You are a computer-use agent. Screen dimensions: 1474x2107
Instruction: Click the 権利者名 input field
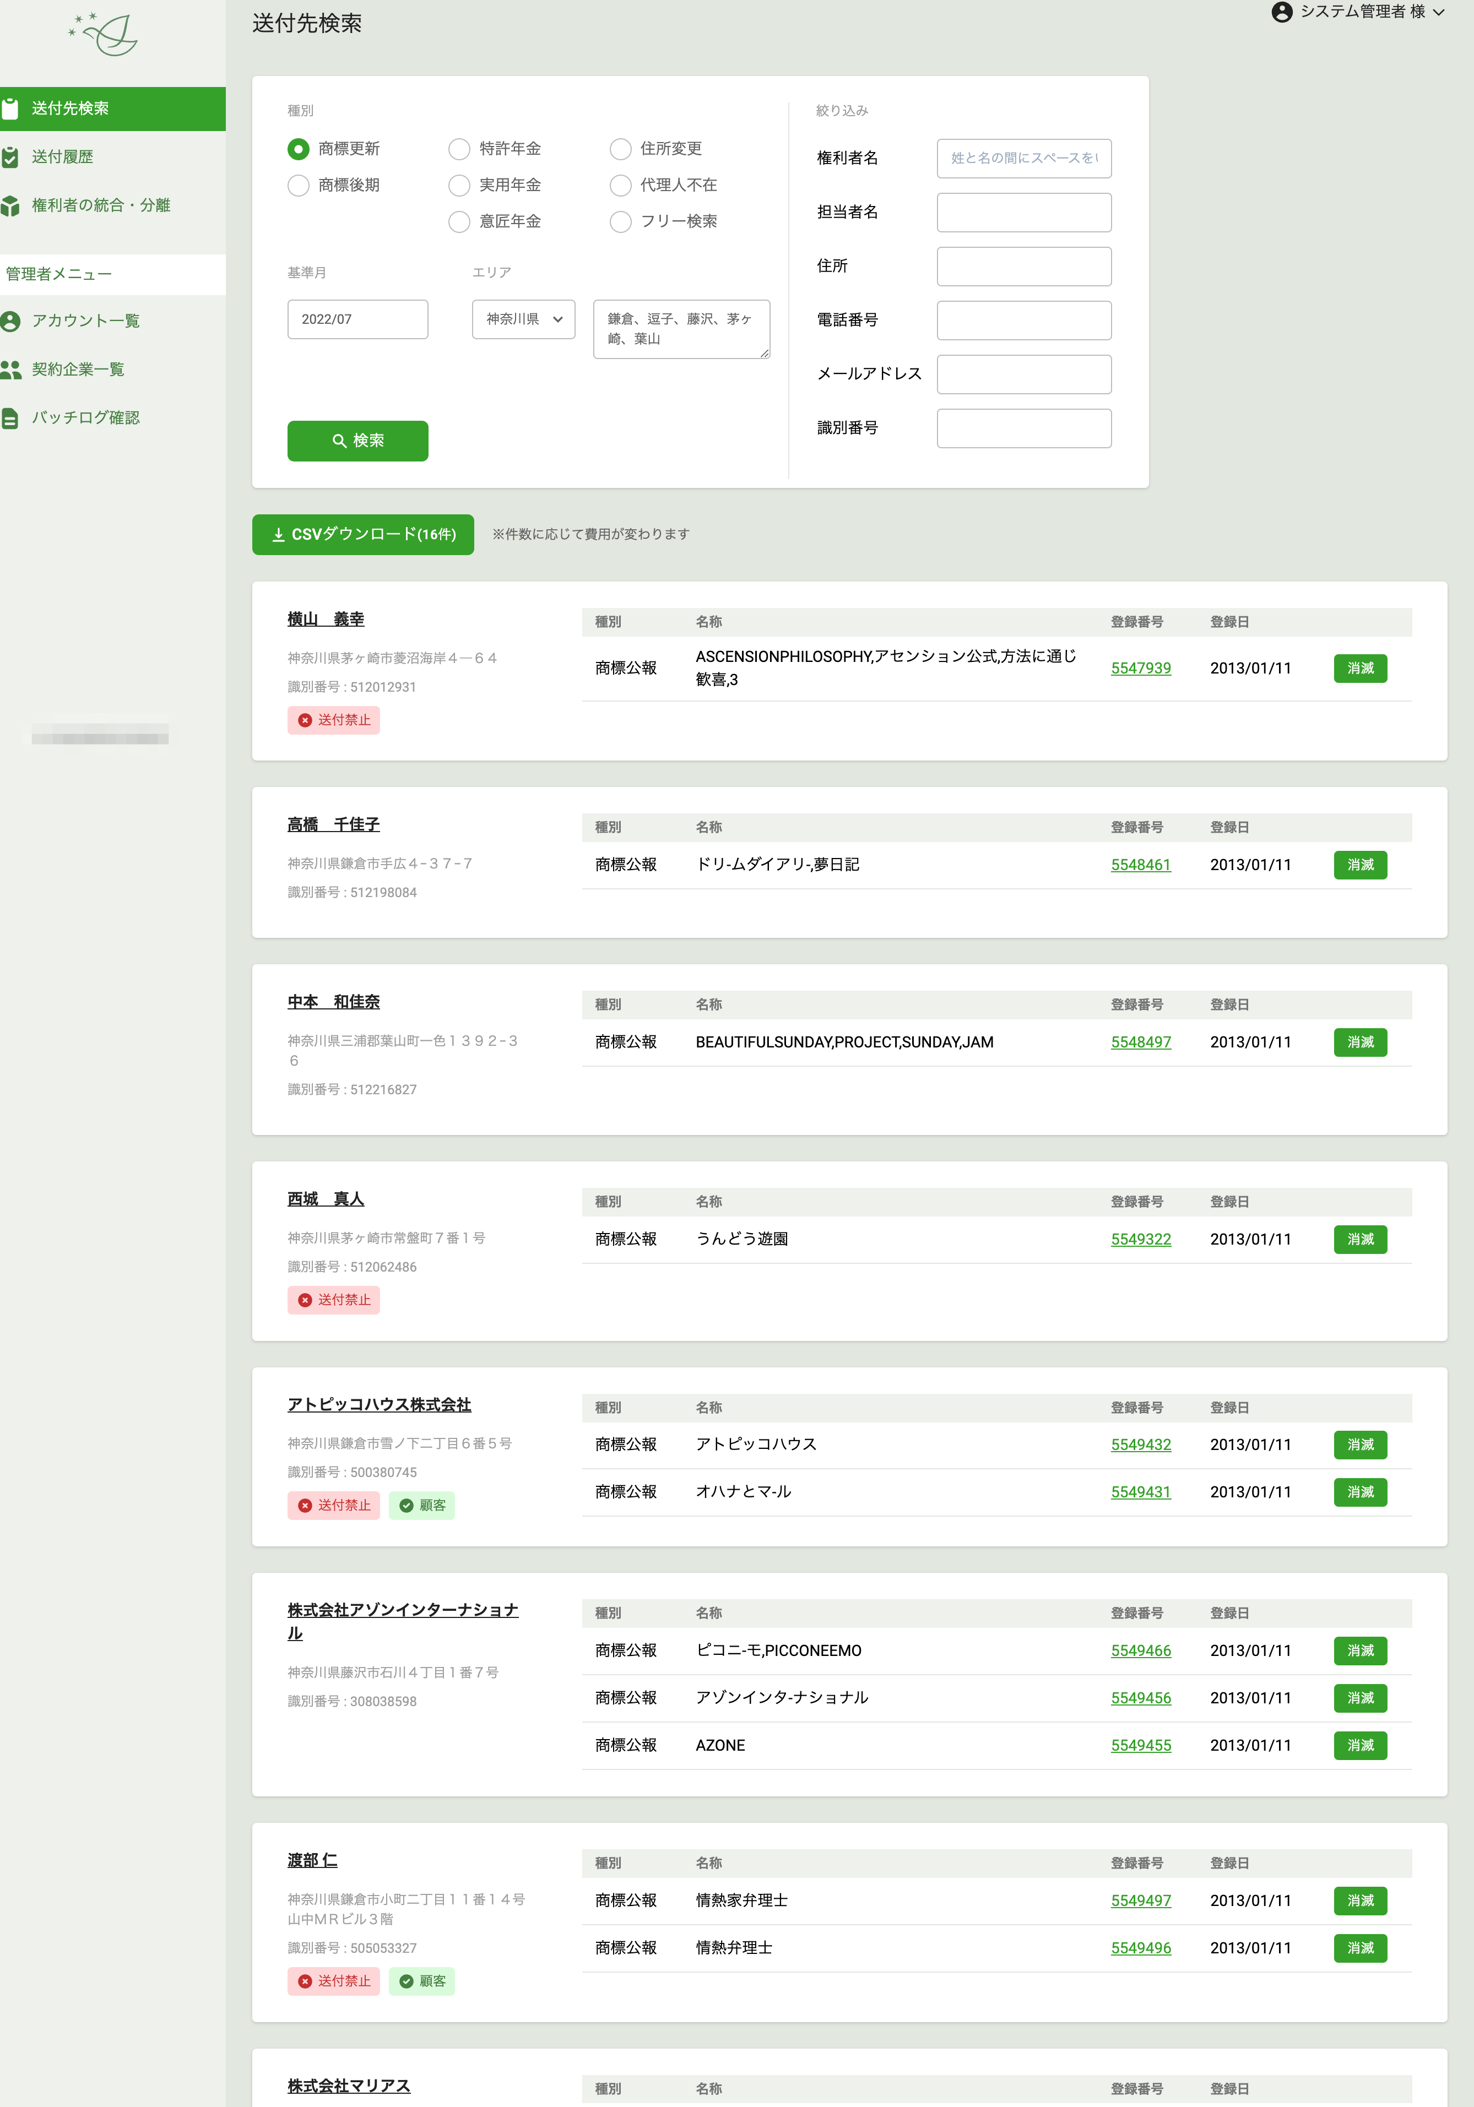(1023, 159)
